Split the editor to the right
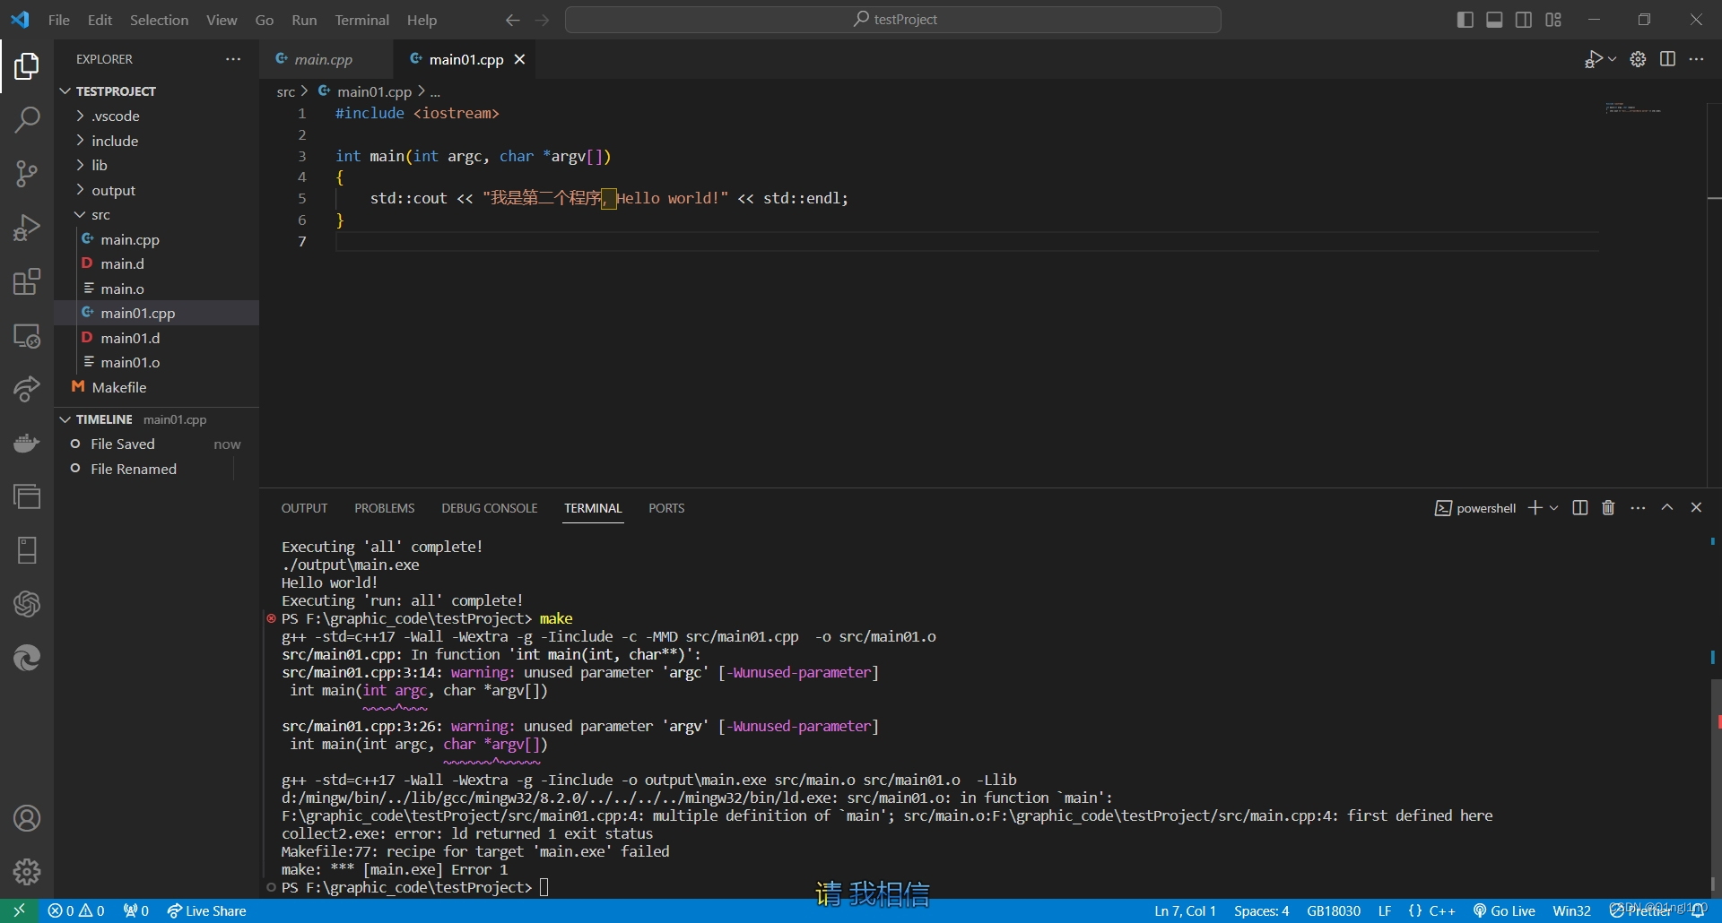The width and height of the screenshot is (1722, 923). tap(1667, 59)
